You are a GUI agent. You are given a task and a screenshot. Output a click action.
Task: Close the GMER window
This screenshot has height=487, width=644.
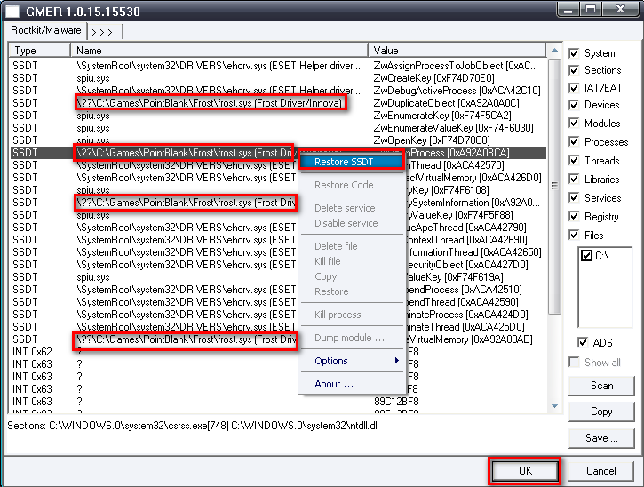(621, 9)
